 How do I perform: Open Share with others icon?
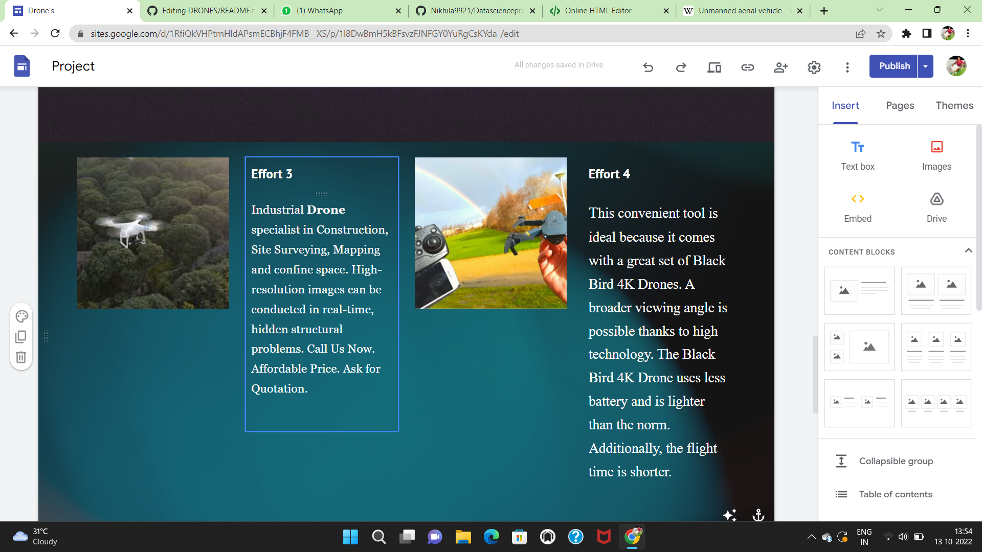tap(780, 67)
